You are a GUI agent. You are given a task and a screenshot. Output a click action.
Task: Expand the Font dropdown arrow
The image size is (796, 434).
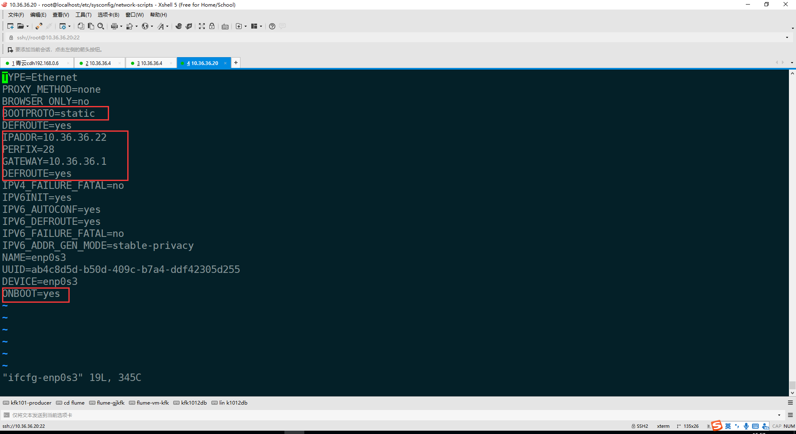pyautogui.click(x=167, y=26)
